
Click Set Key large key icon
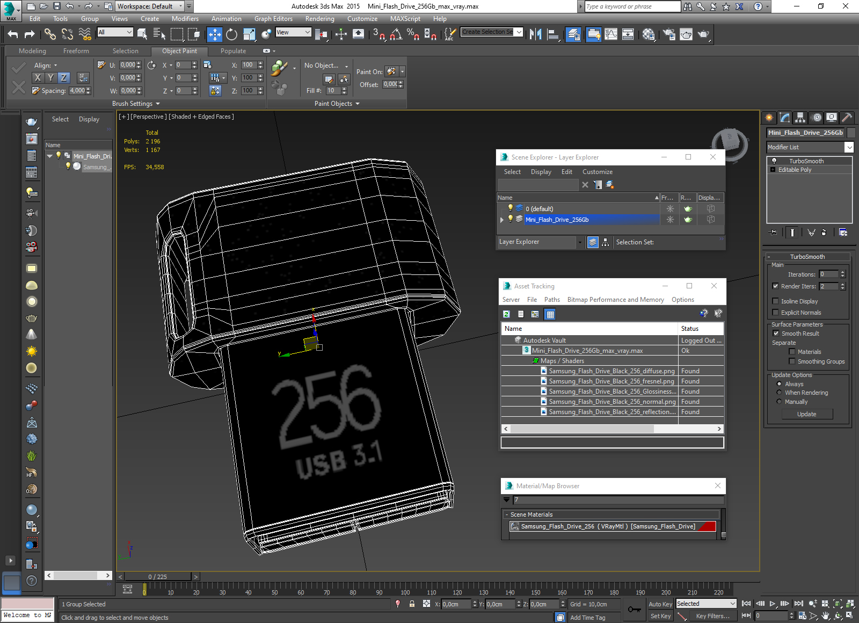(x=634, y=610)
